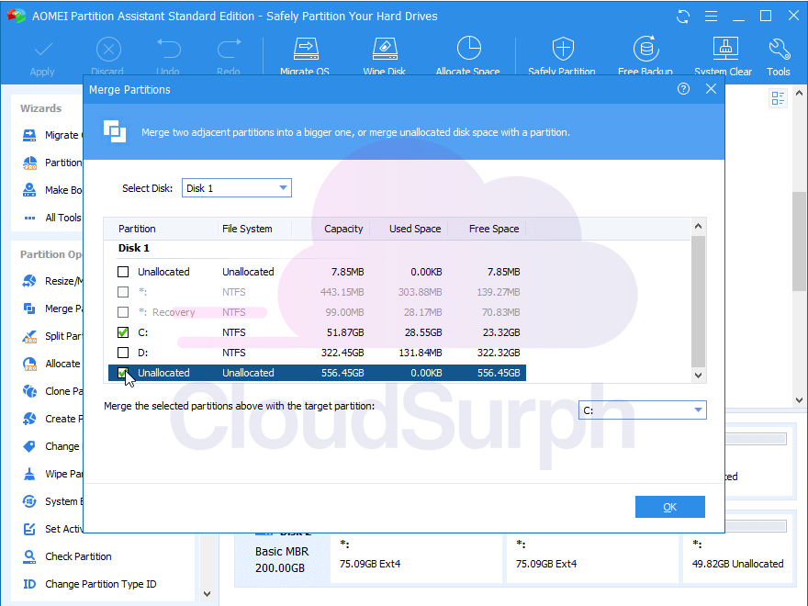Select Split Partition operation in sidebar
Viewport: 808px width, 606px height.
coord(51,336)
